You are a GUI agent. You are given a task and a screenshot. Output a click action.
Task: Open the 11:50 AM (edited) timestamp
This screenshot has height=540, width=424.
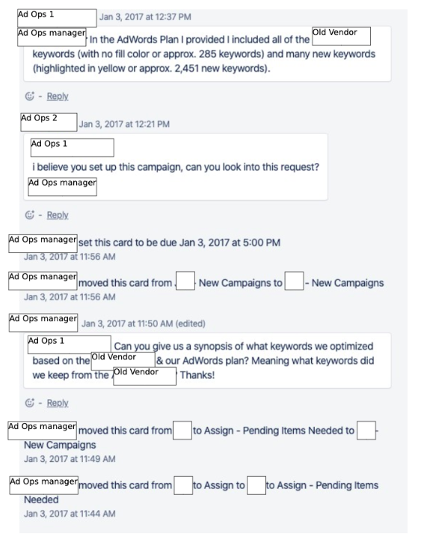(144, 324)
